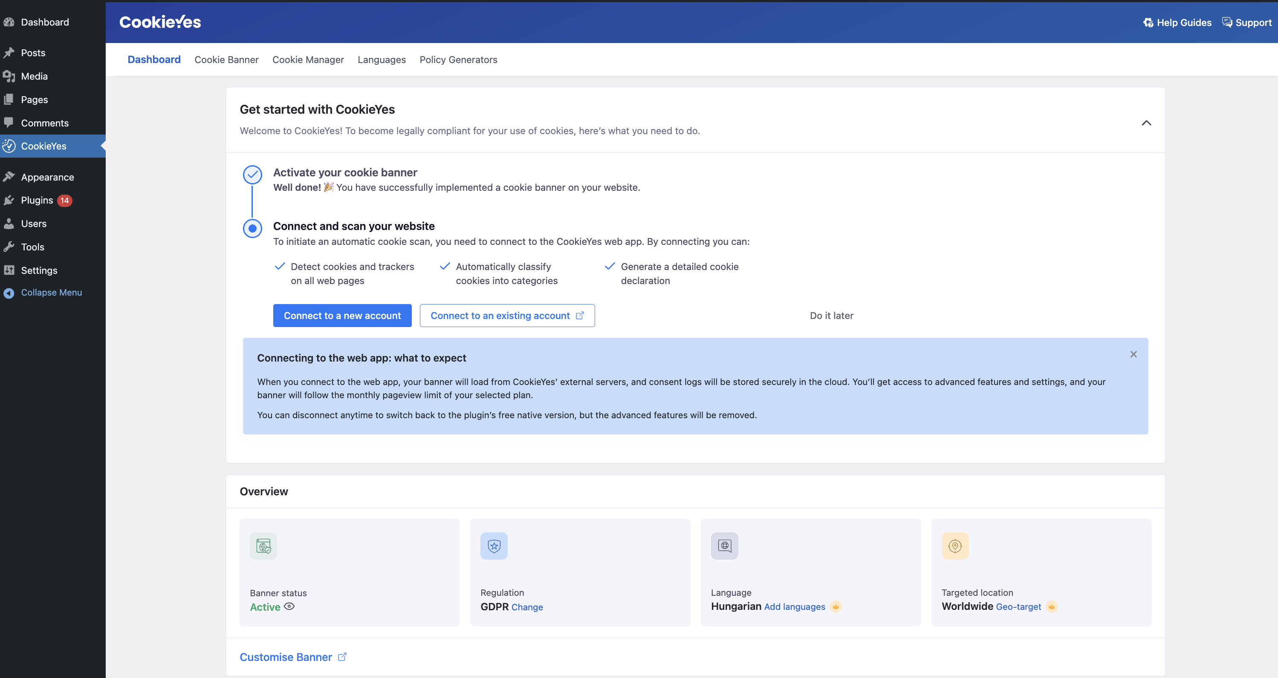Select the Connect and scan step radio

(x=252, y=228)
